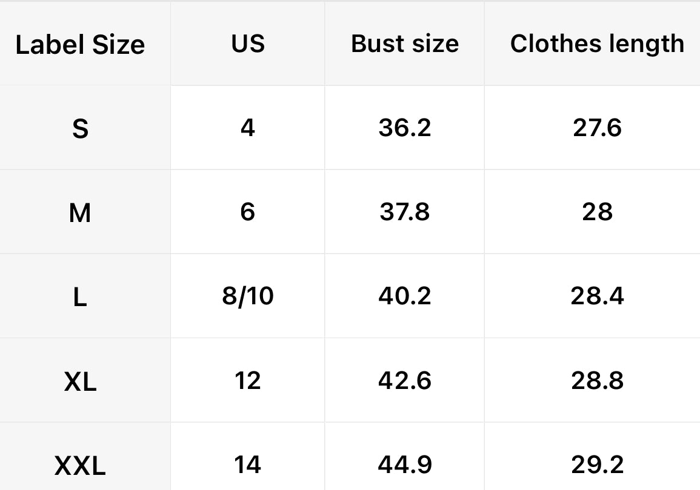The width and height of the screenshot is (700, 490).
Task: Click the Label Size column header
Action: (x=80, y=45)
